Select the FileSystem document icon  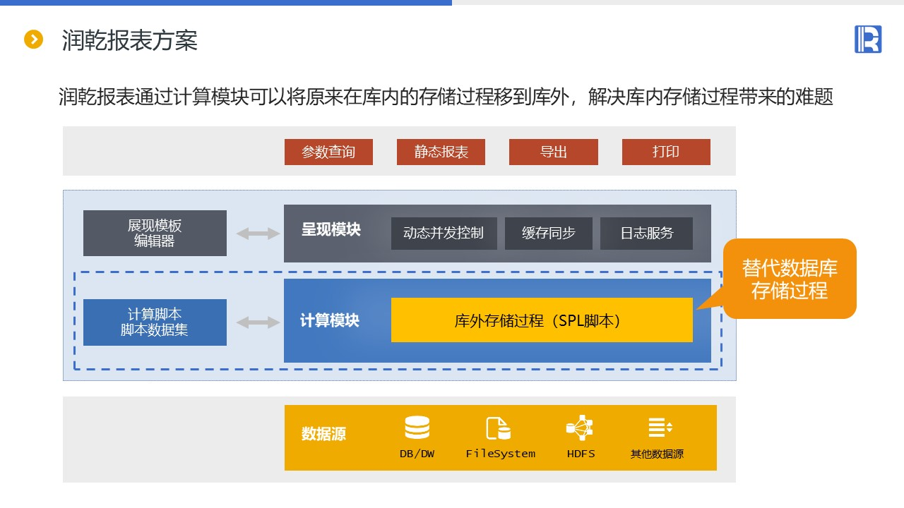(498, 428)
